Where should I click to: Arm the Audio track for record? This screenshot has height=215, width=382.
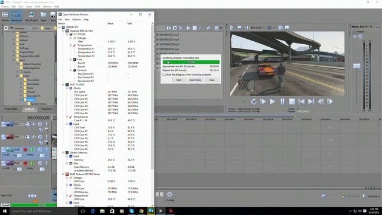pyautogui.click(x=25, y=149)
